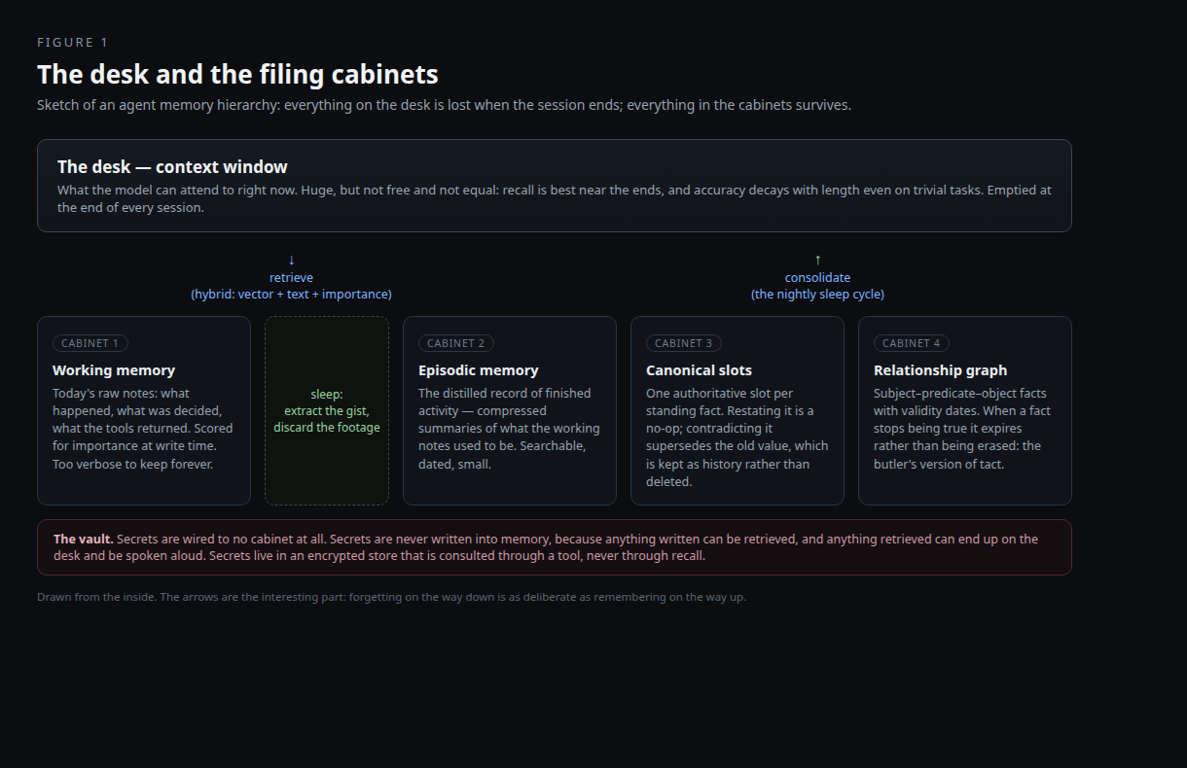Screen dimensions: 1187x768
Task: Click '(hybrid: vector + text + importance)' text
Action: pyautogui.click(x=291, y=294)
